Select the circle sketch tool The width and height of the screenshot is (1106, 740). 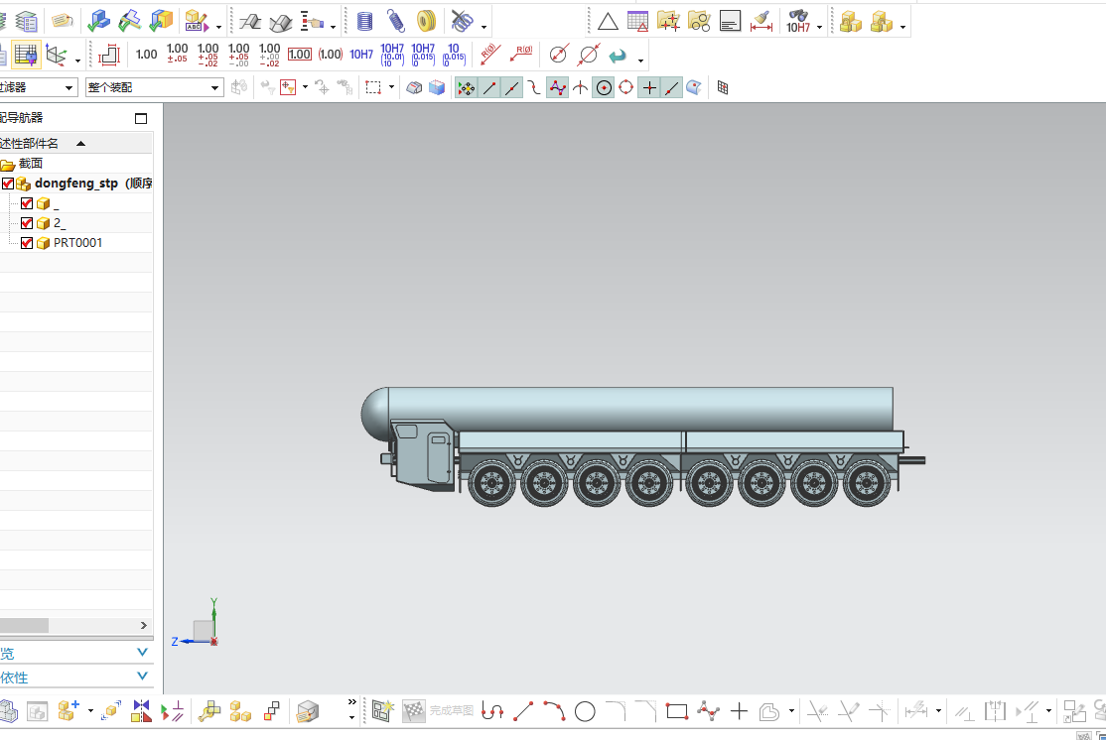(x=585, y=710)
